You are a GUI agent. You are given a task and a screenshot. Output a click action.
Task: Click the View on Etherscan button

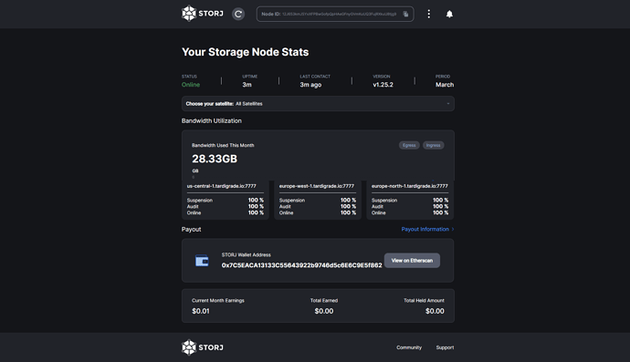click(x=412, y=261)
